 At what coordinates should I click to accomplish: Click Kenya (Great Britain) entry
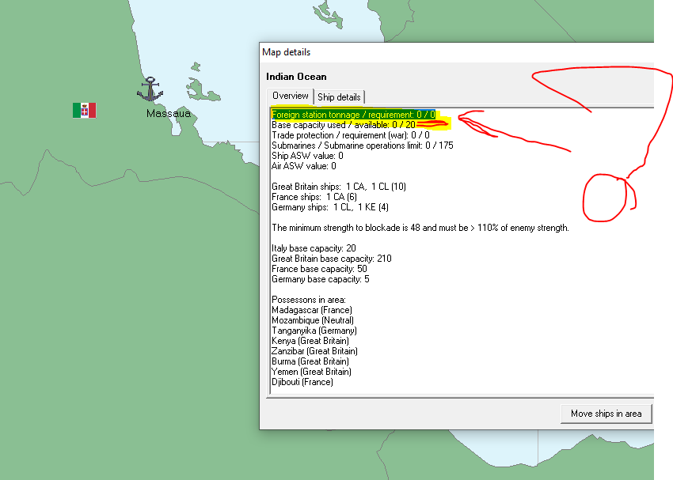[x=310, y=341]
